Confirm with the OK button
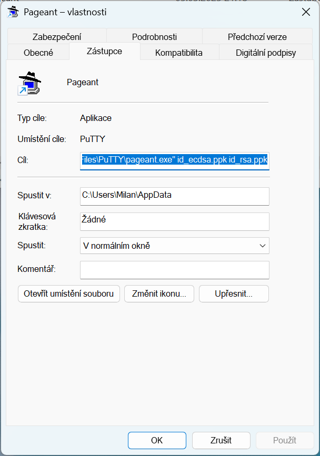The height and width of the screenshot is (456, 320). point(157,440)
